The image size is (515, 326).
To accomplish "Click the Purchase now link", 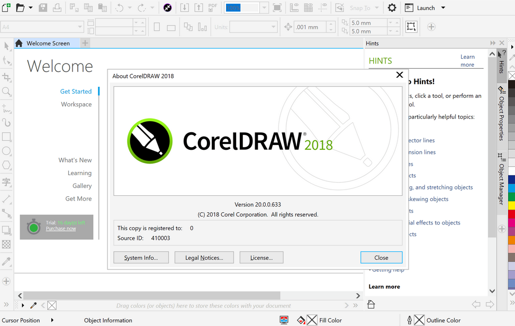I will 61,229.
